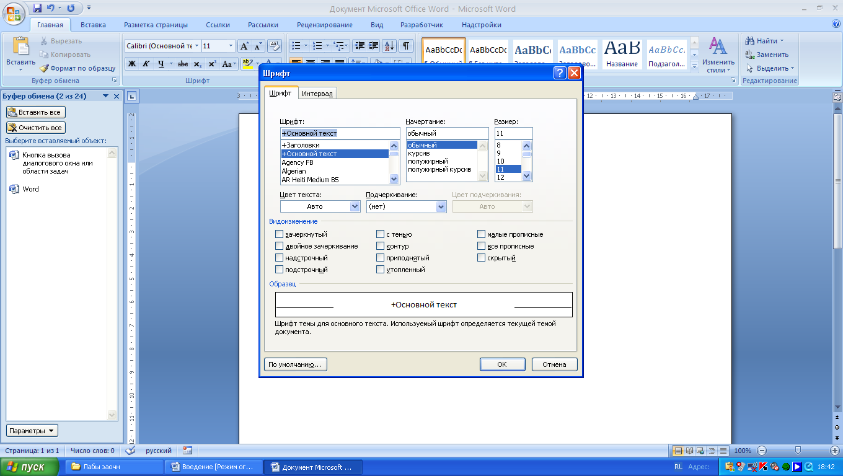Image resolution: width=843 pixels, height=476 pixels.
Task: Expand the Выделить dropdown
Action: 793,68
